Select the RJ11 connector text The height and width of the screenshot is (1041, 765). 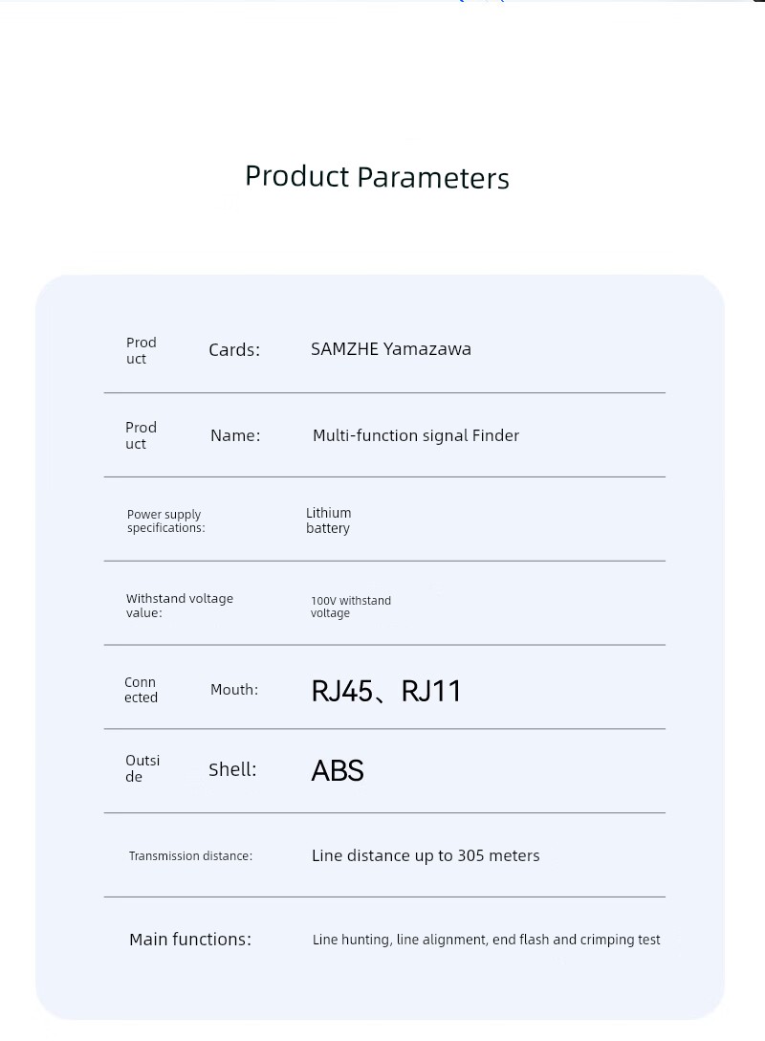tap(431, 691)
